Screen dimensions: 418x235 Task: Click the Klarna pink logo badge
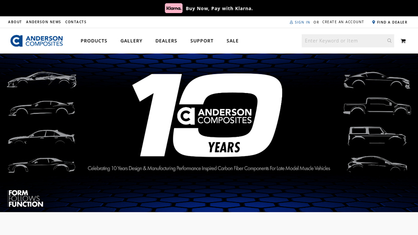173,8
